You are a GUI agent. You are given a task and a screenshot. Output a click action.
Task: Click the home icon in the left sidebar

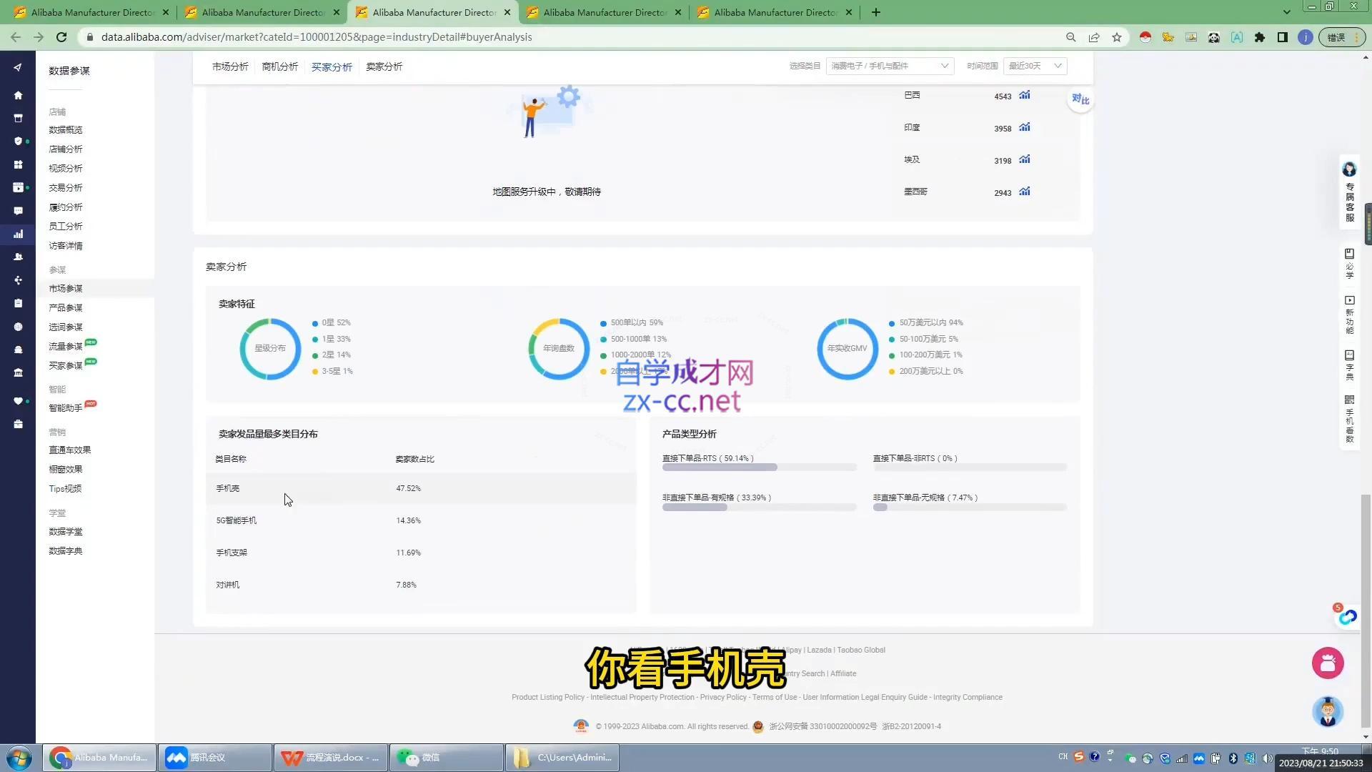(19, 95)
